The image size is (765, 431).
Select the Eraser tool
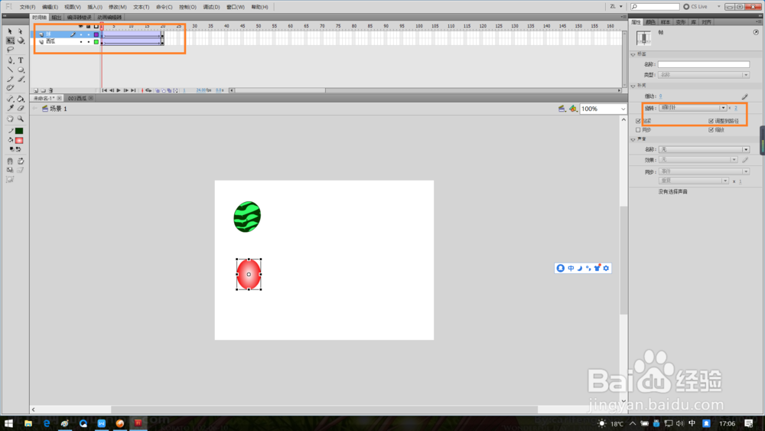pyautogui.click(x=21, y=109)
